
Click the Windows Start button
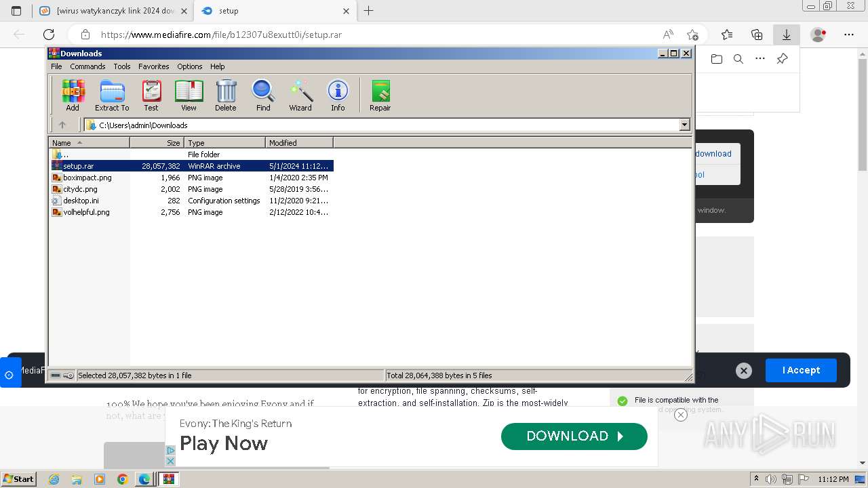[19, 479]
